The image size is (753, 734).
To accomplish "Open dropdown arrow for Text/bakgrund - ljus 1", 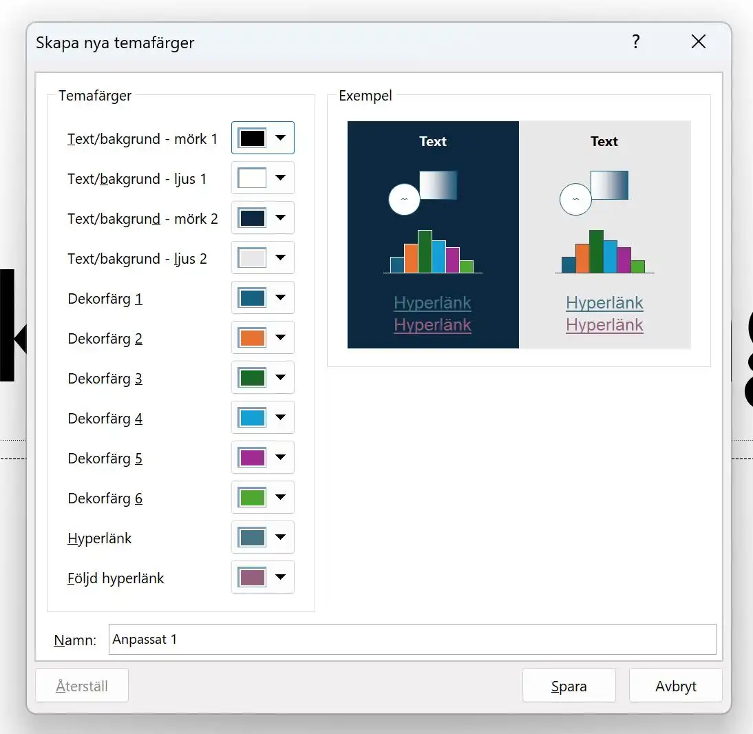I will 280,178.
